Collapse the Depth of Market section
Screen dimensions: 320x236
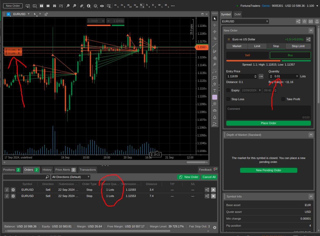[x=311, y=135]
